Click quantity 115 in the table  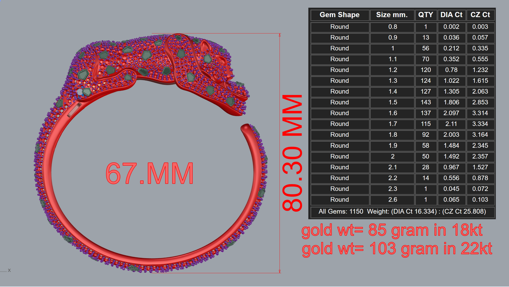tap(426, 124)
